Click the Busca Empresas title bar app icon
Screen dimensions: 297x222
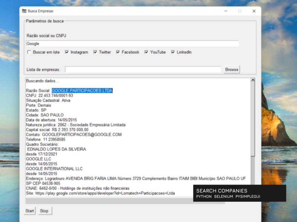pyautogui.click(x=24, y=11)
